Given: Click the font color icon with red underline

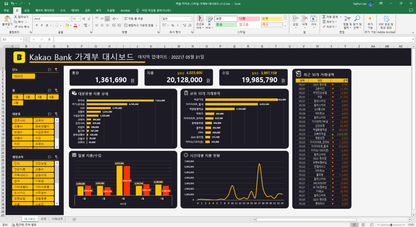Looking at the screenshot, I should click(75, 25).
